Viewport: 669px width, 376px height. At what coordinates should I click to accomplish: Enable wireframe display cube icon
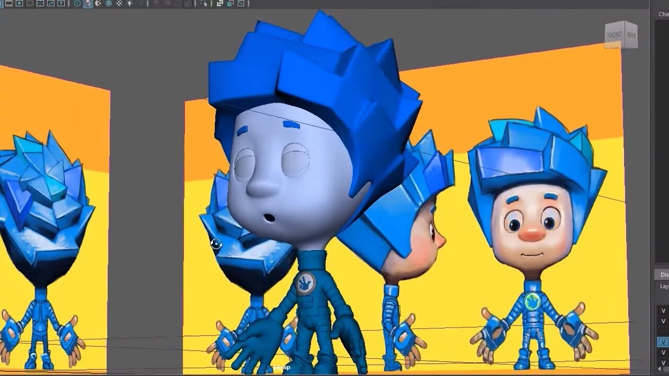pos(77,3)
